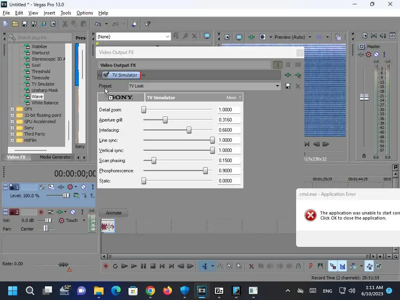This screenshot has height=300, width=400.
Task: Click the split screen view icon in preview
Action: [262, 37]
